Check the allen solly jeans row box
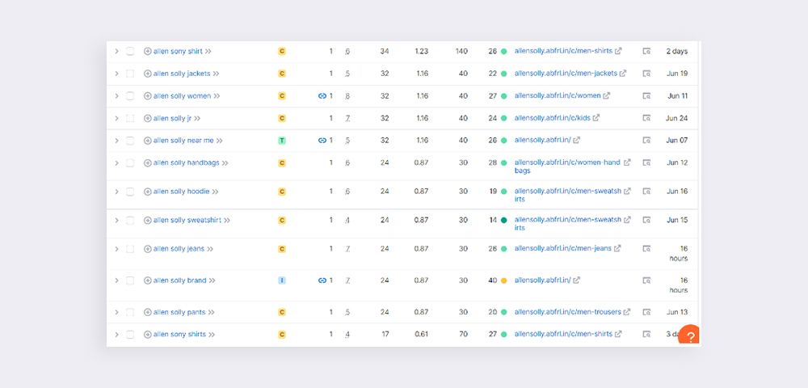808x388 pixels. click(x=130, y=249)
